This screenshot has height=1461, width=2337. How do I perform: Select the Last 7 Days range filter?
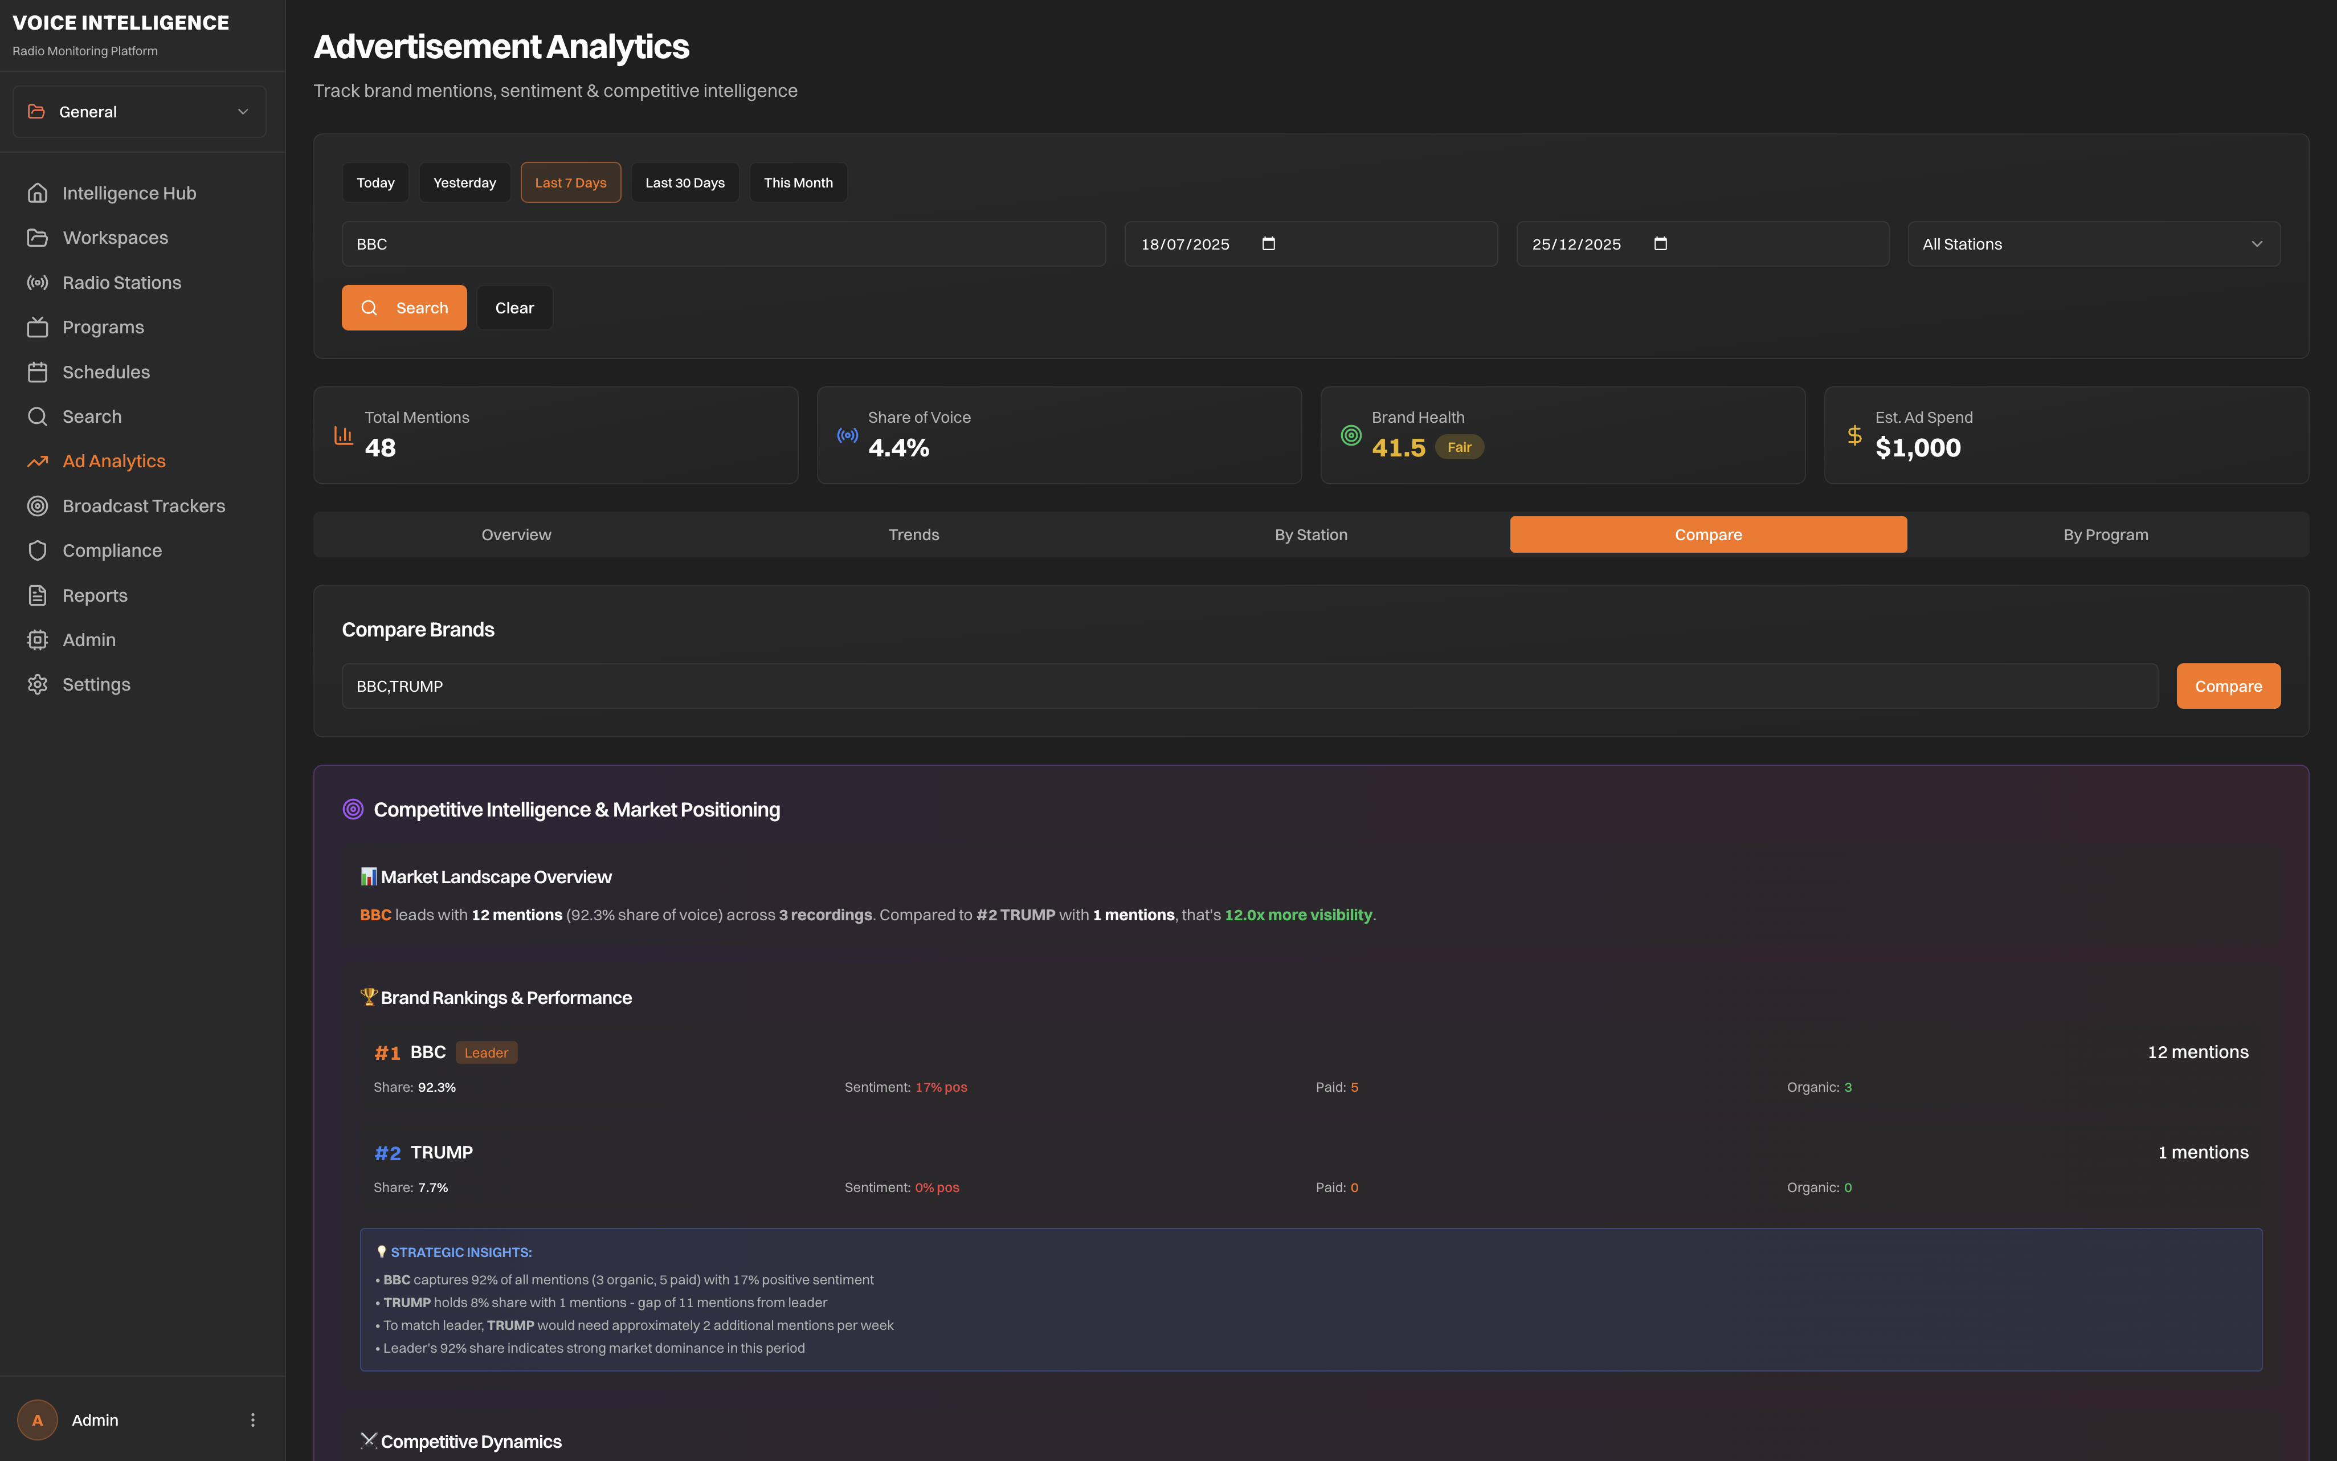point(570,182)
